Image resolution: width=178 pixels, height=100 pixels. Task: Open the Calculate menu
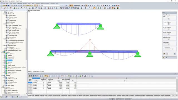click(x=19, y=3)
